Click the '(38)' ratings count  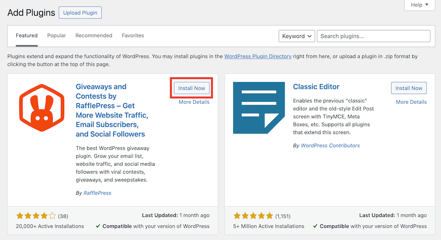[x=63, y=216]
